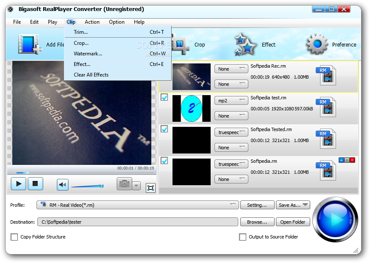This screenshot has height=263, width=370.
Task: Open the Edit menu
Action: 34,22
